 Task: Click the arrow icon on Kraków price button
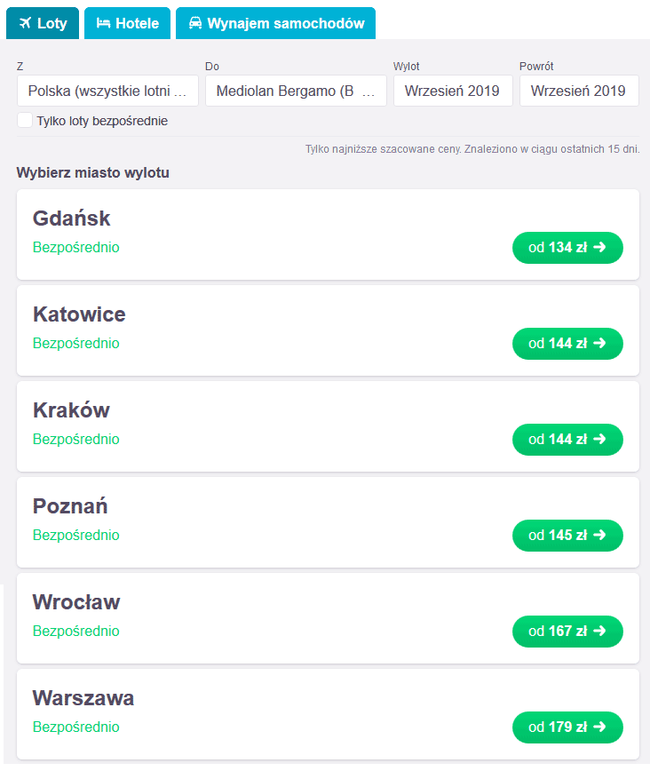tap(598, 439)
